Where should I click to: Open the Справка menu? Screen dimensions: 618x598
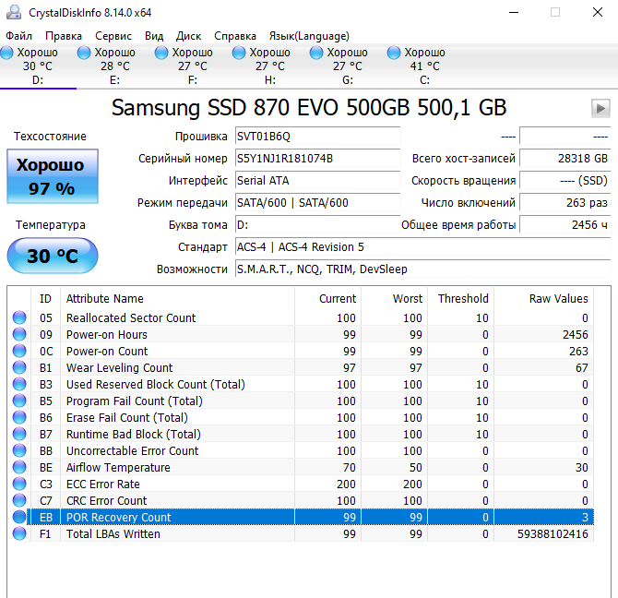pos(235,36)
